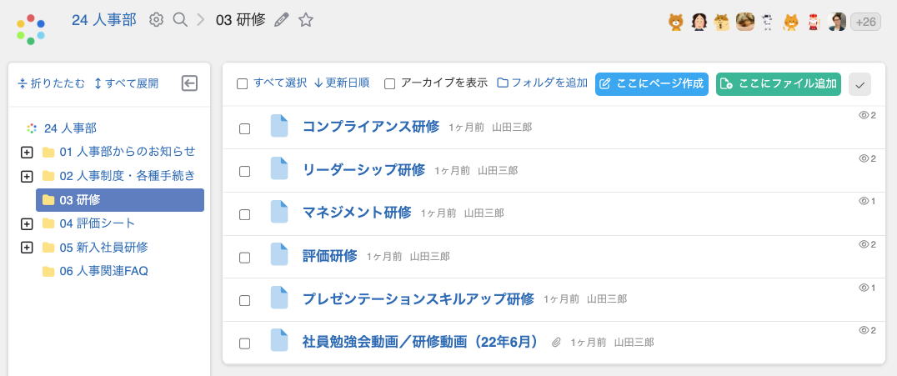
Task: Change sort order 更新日順
Action: click(x=342, y=83)
